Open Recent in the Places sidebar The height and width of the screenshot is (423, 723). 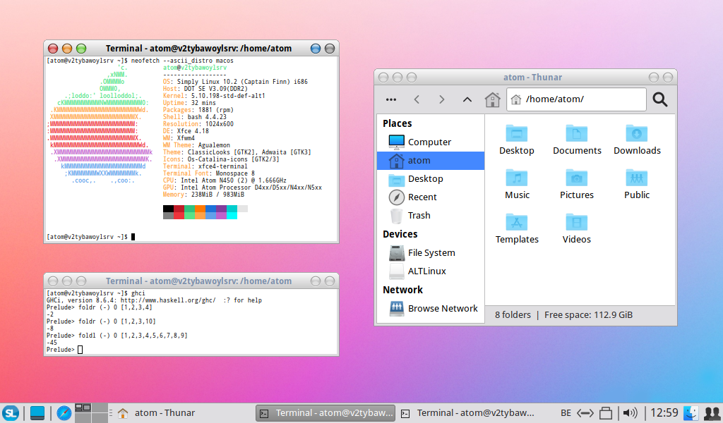point(431,197)
